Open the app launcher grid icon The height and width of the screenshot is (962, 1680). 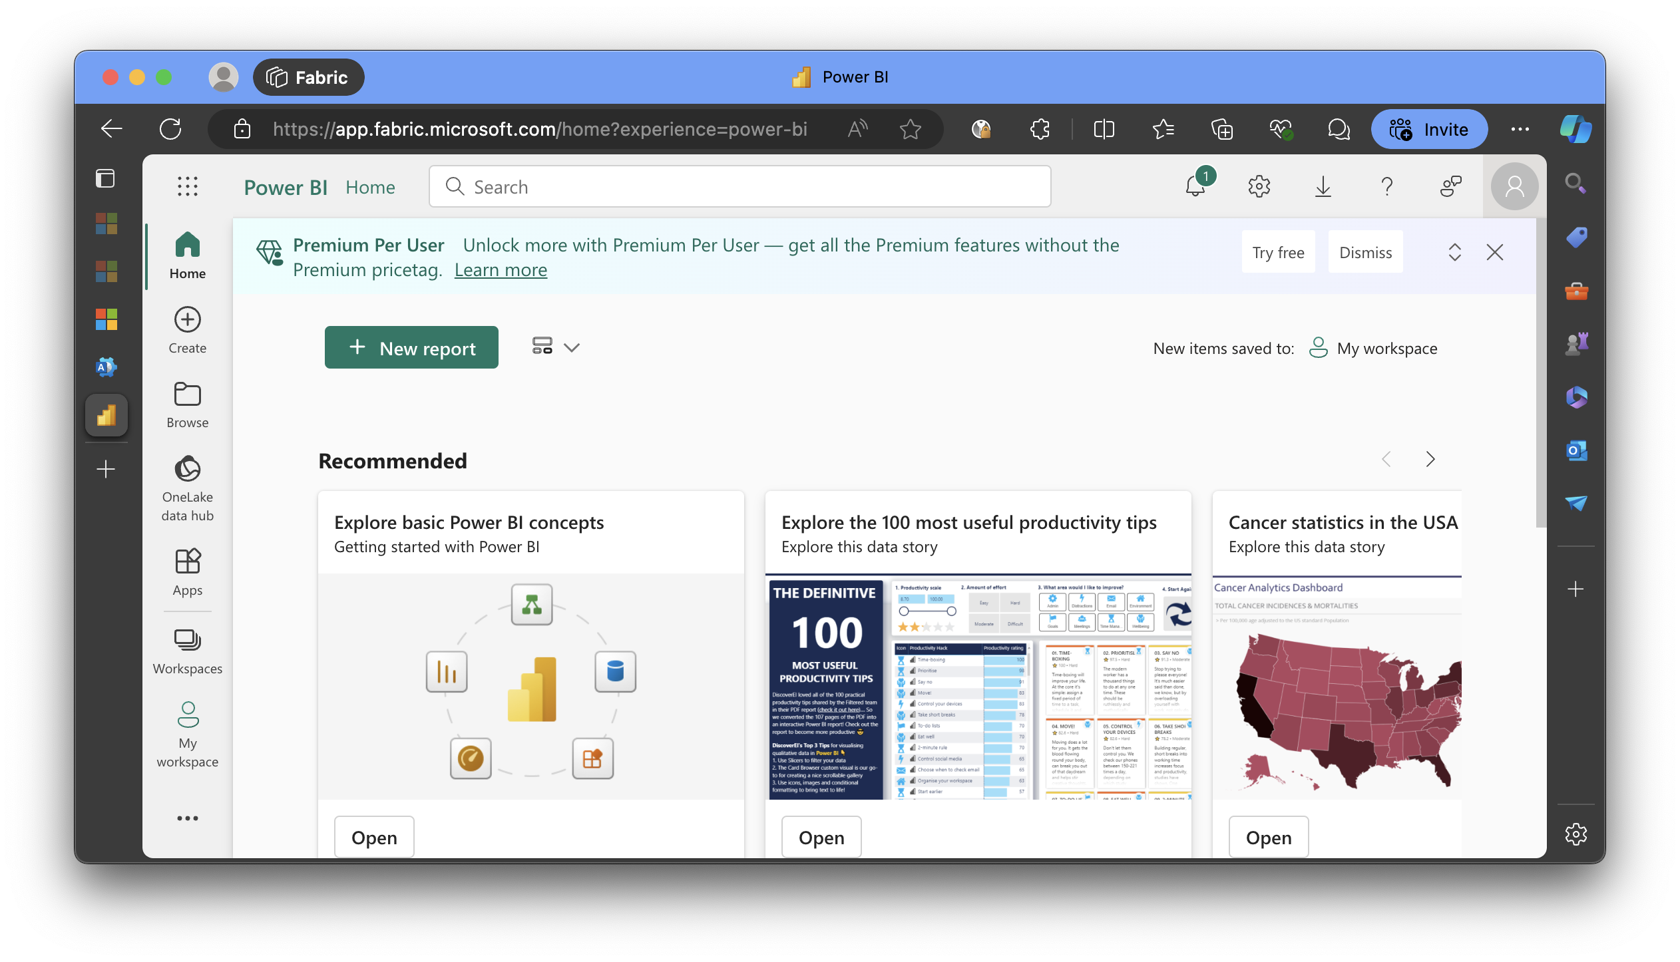[x=188, y=186]
